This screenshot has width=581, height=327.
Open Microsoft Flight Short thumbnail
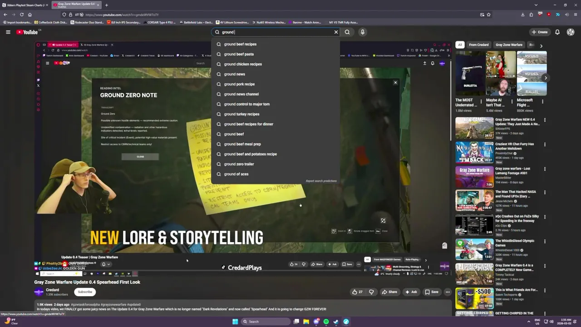(532, 73)
